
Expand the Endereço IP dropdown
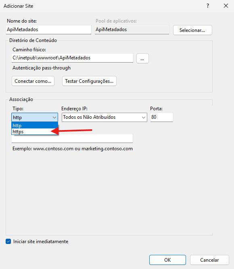pyautogui.click(x=143, y=118)
